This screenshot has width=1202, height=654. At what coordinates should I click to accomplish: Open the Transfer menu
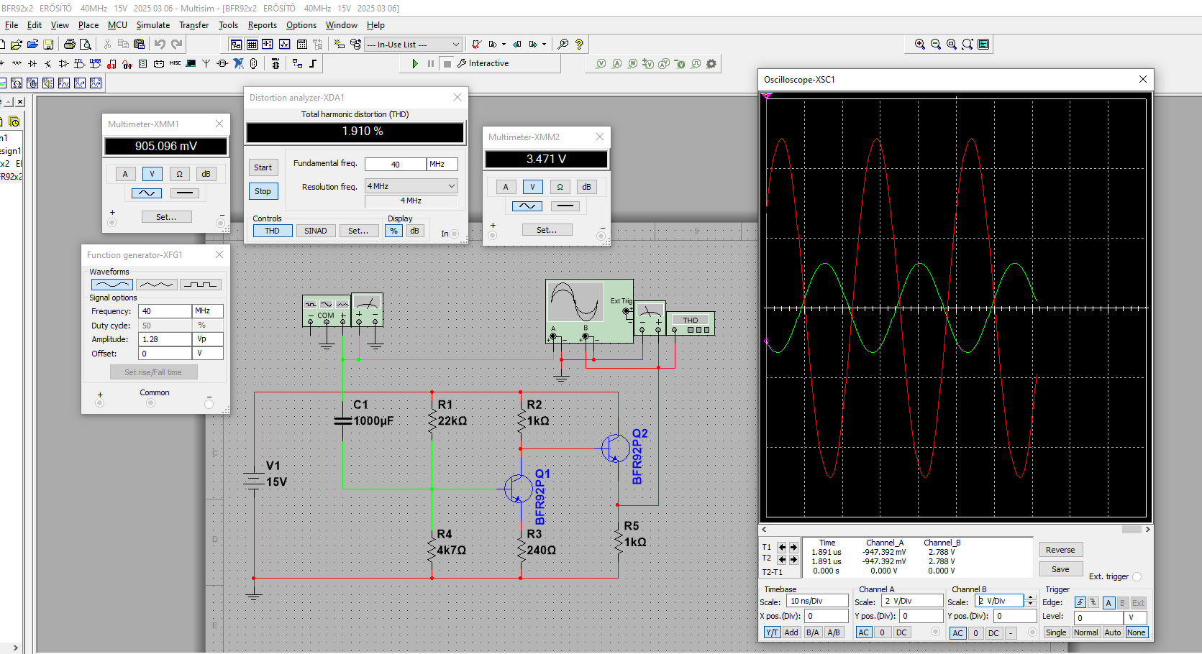[x=193, y=25]
